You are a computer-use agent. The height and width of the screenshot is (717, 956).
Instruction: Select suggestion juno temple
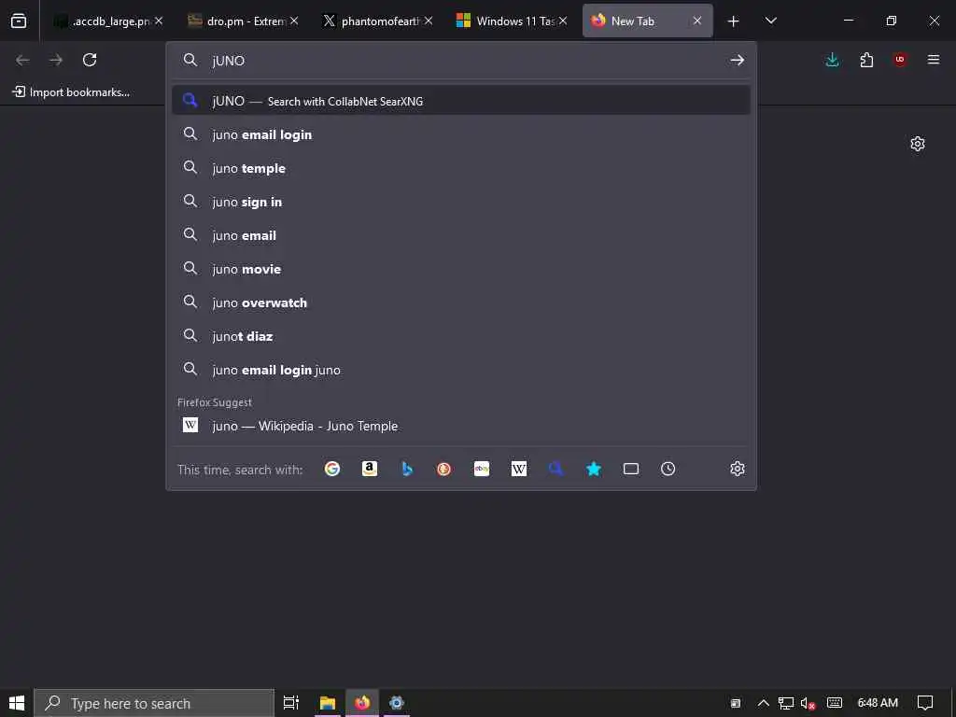tap(461, 168)
